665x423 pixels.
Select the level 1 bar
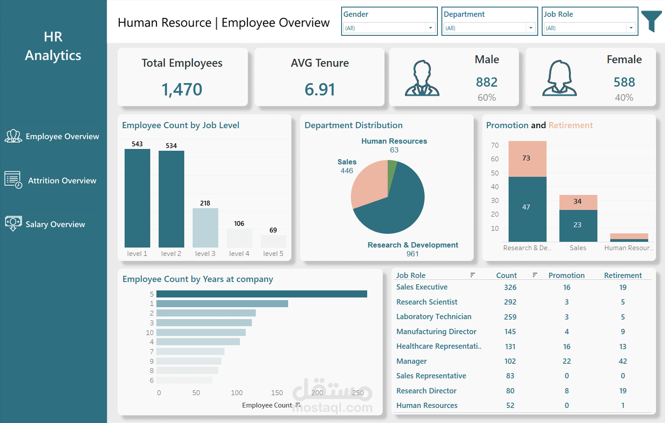point(137,198)
